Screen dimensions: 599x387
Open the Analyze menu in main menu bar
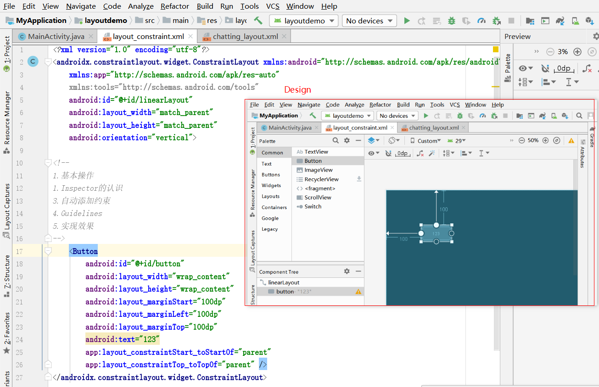[141, 6]
